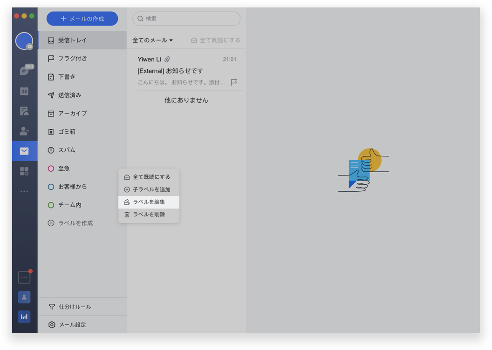Expand the 全てのメール filter dropdown

[152, 40]
